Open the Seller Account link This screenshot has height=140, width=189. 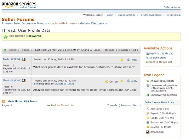172,7
